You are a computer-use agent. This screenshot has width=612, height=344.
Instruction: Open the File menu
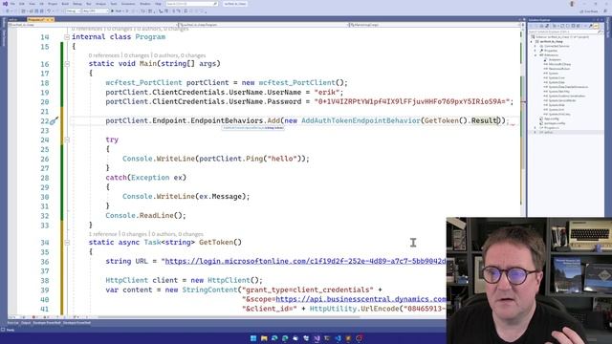click(x=12, y=4)
